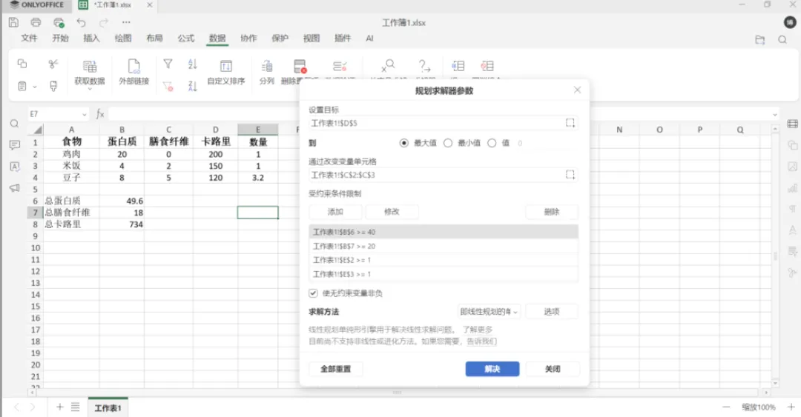Switch to the 公式 ribbon tab
Viewport: 801px width, 417px height.
(186, 39)
